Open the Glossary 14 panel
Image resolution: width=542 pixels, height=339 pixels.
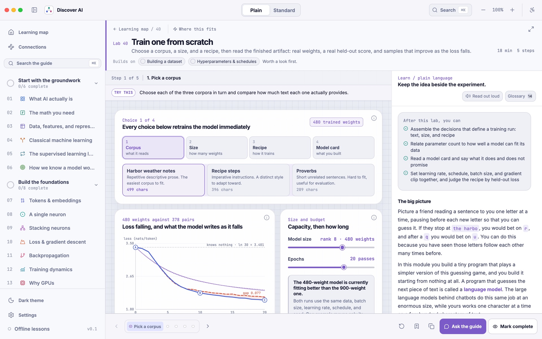click(x=520, y=96)
